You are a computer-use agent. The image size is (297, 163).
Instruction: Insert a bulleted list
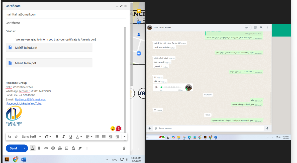pyautogui.click(x=104, y=136)
